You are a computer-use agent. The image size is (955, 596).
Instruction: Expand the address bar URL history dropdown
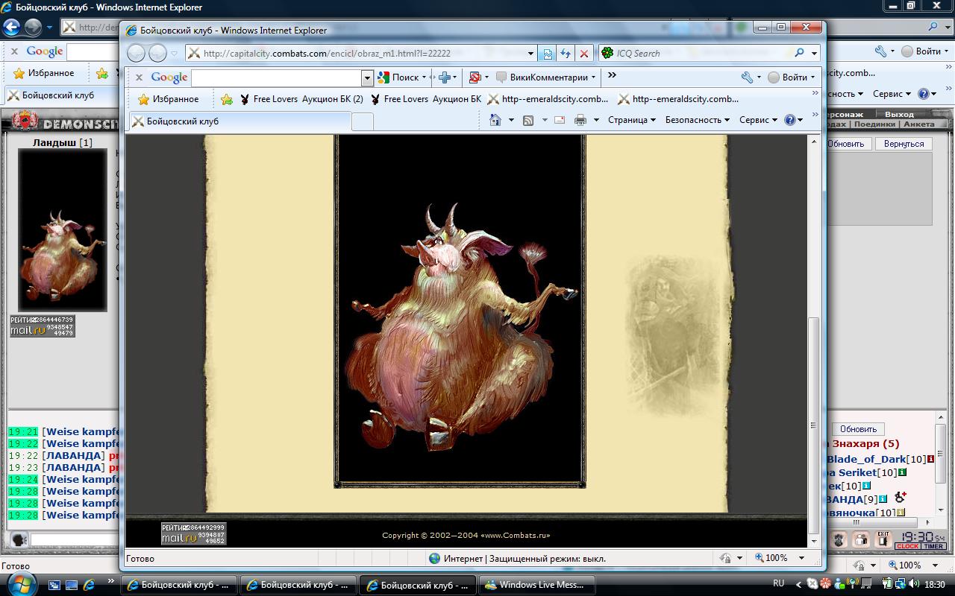[531, 54]
